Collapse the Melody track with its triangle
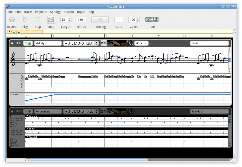The height and width of the screenshot is (167, 242). [x=12, y=43]
